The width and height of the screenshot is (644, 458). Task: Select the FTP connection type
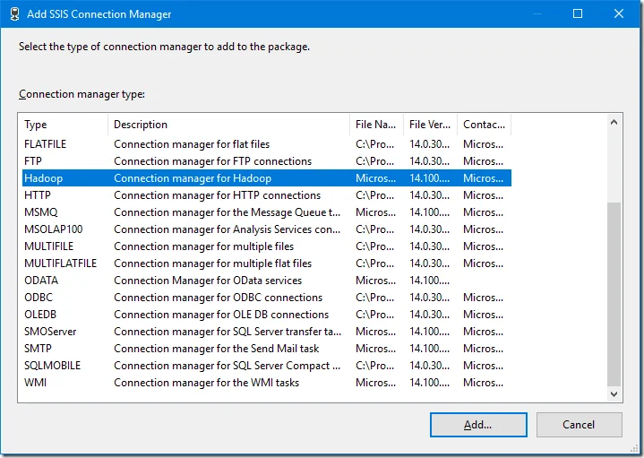coord(33,161)
